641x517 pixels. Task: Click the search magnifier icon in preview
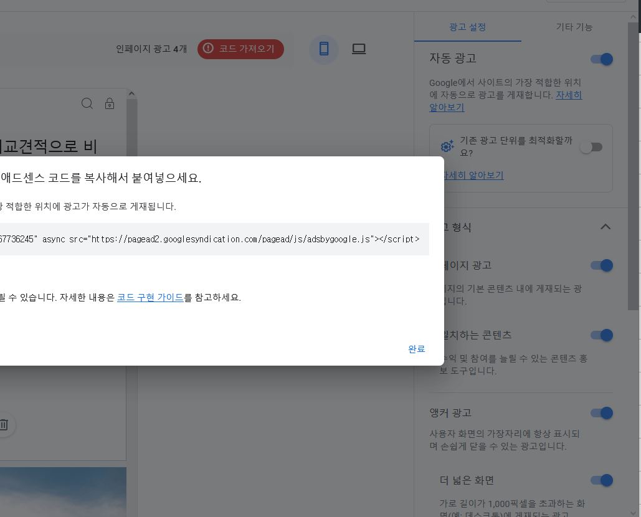[87, 103]
